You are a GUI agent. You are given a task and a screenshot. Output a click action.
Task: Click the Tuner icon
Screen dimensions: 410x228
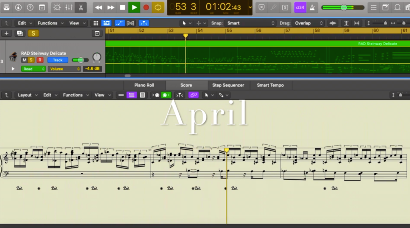tap(273, 7)
